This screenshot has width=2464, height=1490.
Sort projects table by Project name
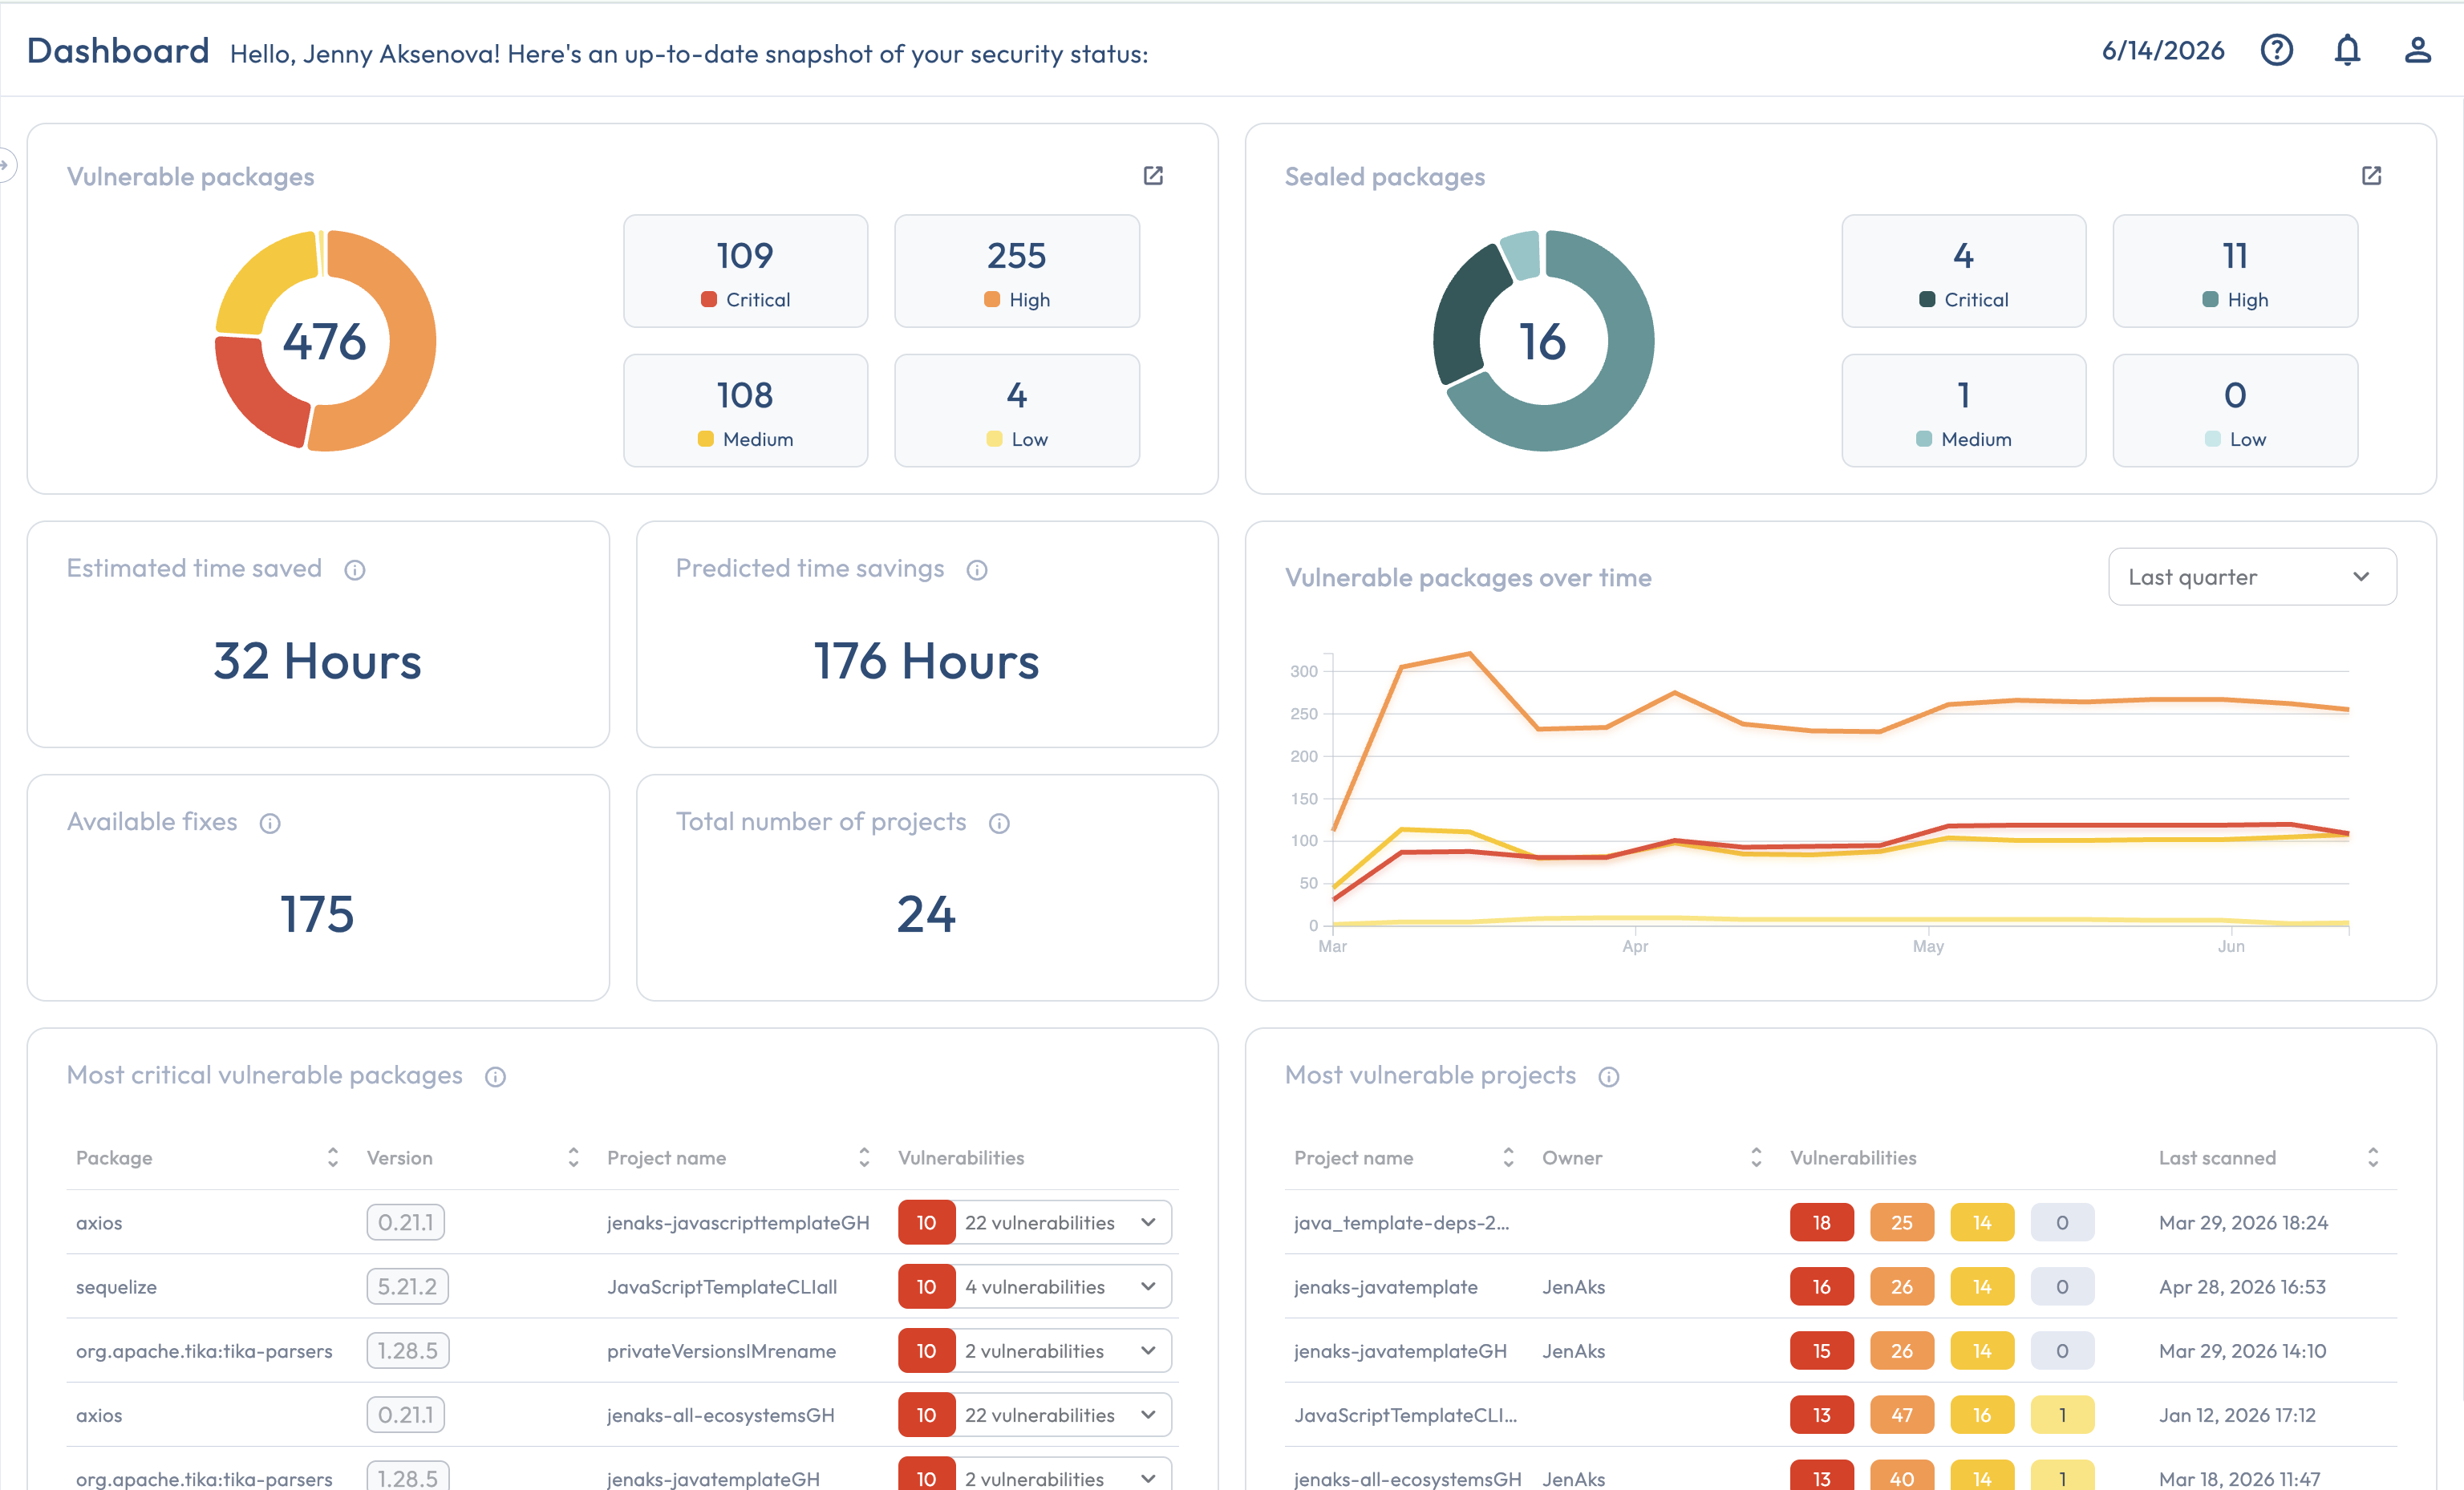coord(1508,1157)
